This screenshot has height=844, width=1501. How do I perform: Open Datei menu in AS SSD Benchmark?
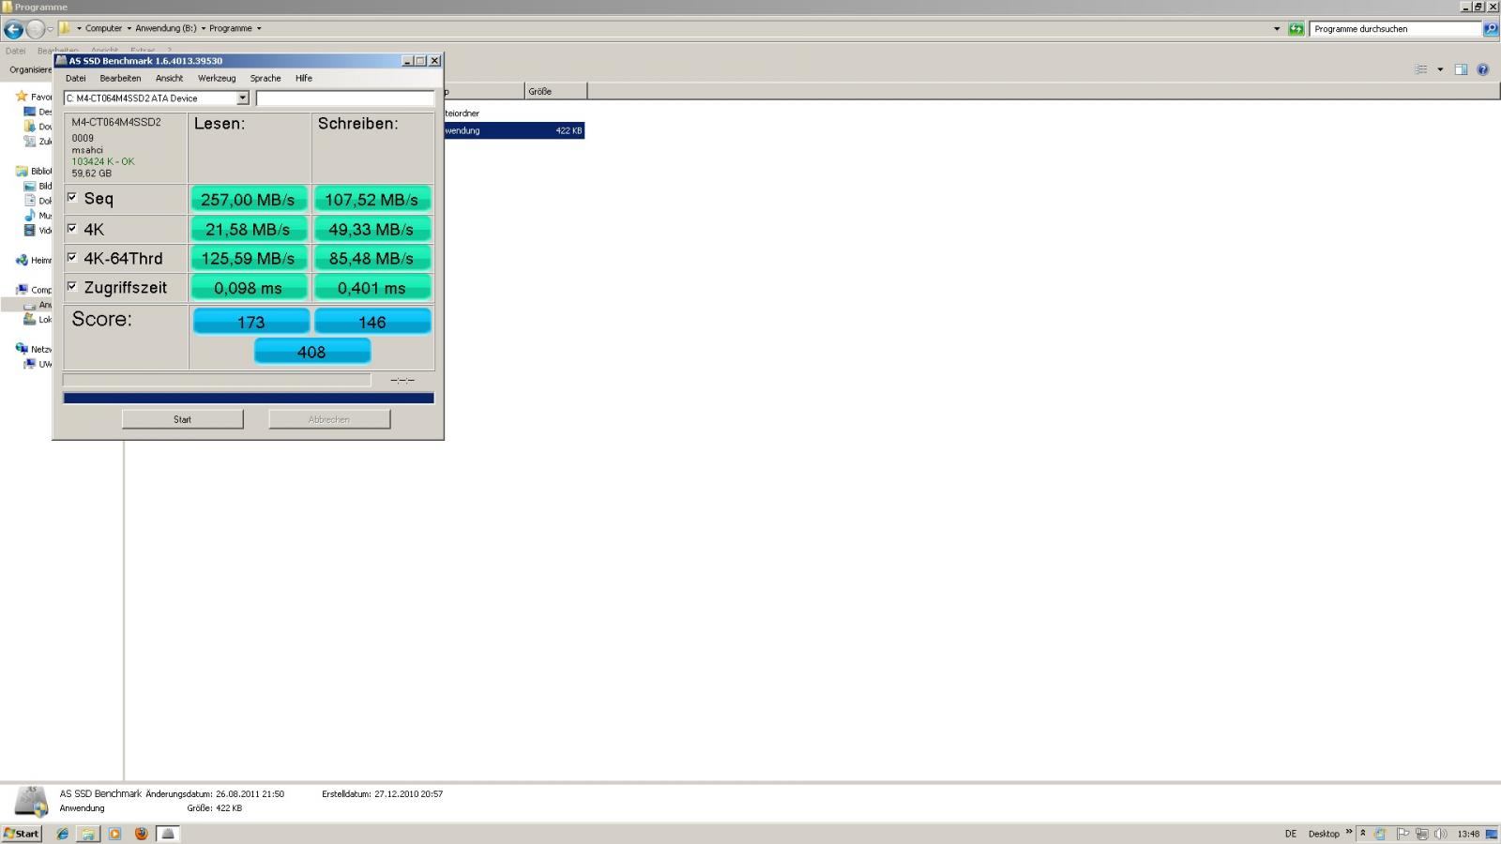point(76,78)
